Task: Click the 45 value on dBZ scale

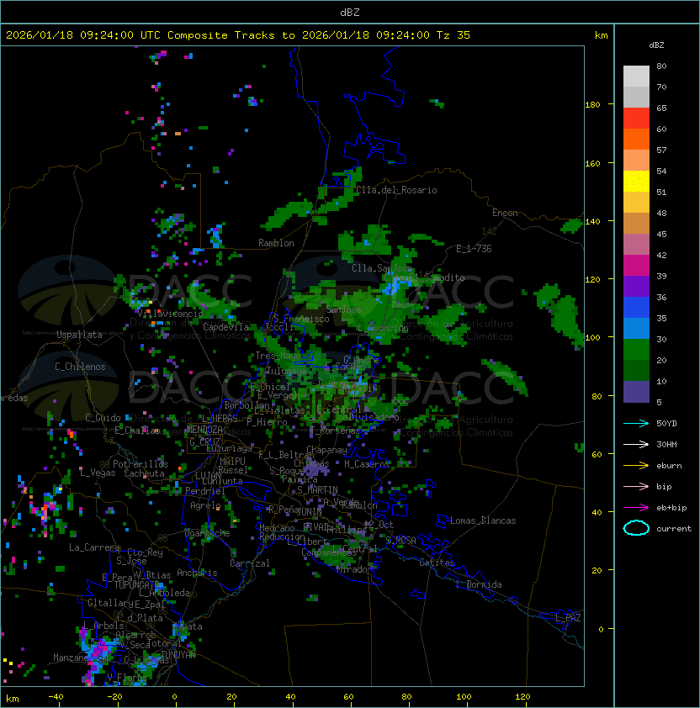Action: tap(661, 235)
